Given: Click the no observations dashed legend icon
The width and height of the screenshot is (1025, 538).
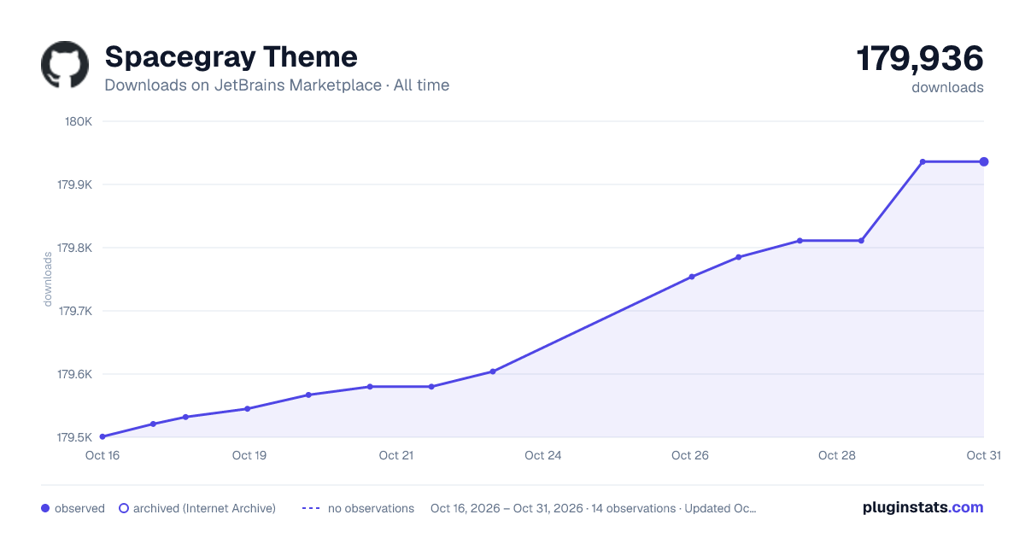Looking at the screenshot, I should [x=311, y=508].
